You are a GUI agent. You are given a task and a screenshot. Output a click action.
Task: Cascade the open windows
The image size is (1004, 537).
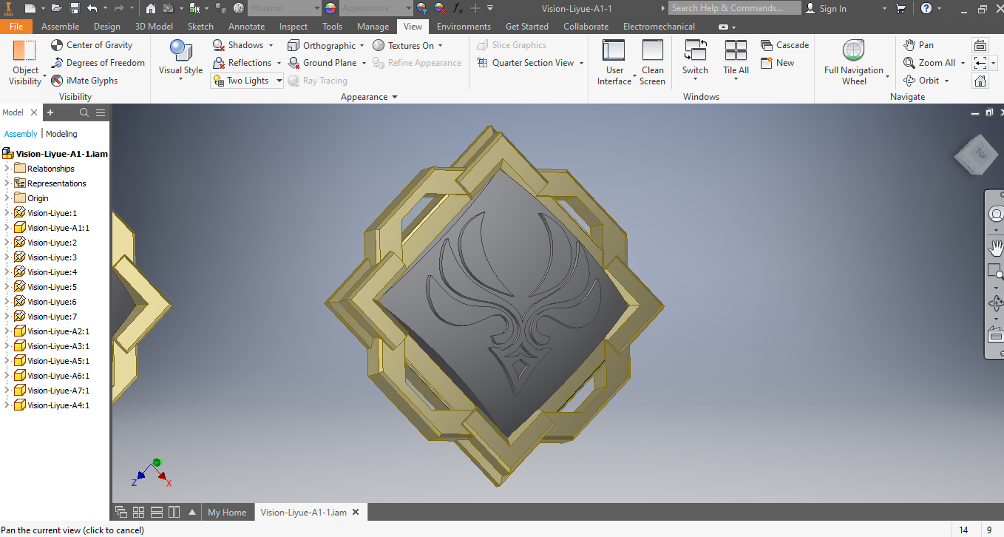tap(784, 45)
